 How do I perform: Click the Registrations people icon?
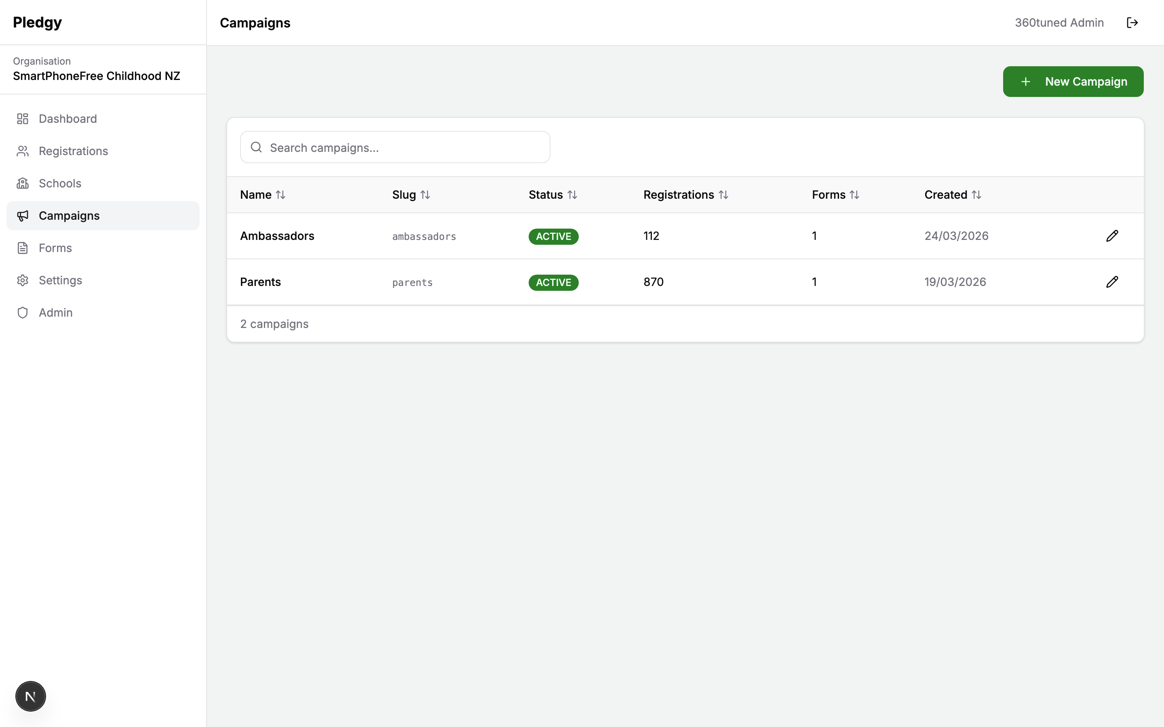pyautogui.click(x=23, y=151)
